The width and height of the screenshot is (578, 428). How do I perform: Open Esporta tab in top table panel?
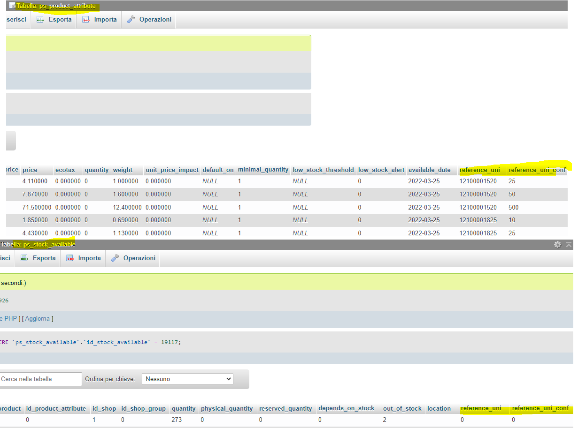click(54, 20)
